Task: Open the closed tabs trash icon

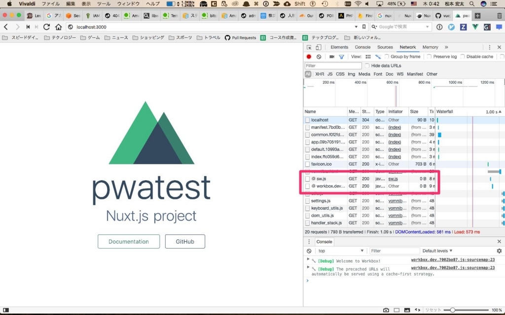Action: 499,15
